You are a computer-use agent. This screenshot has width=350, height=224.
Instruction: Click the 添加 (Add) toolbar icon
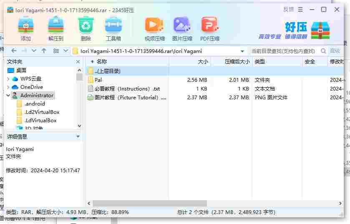26,29
